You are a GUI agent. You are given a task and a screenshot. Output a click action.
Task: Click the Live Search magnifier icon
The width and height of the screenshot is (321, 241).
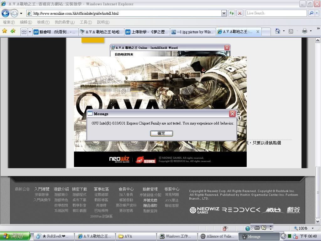[x=311, y=13]
